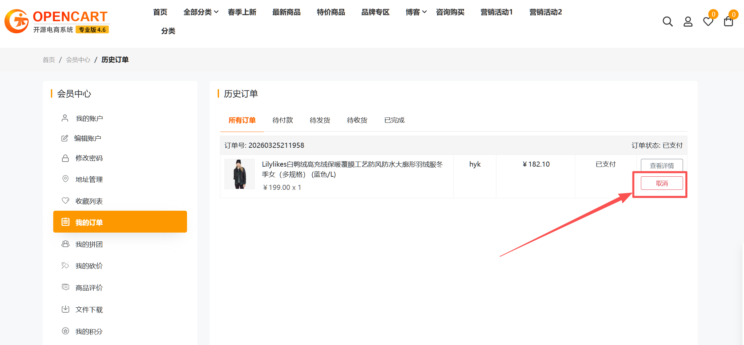The image size is (744, 345).
Task: Click the location pin icon for 地址管理
Action: pyautogui.click(x=65, y=179)
